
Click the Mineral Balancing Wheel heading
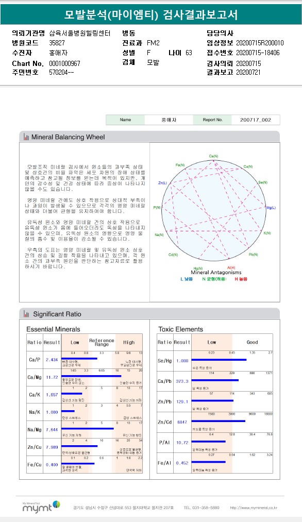point(68,137)
